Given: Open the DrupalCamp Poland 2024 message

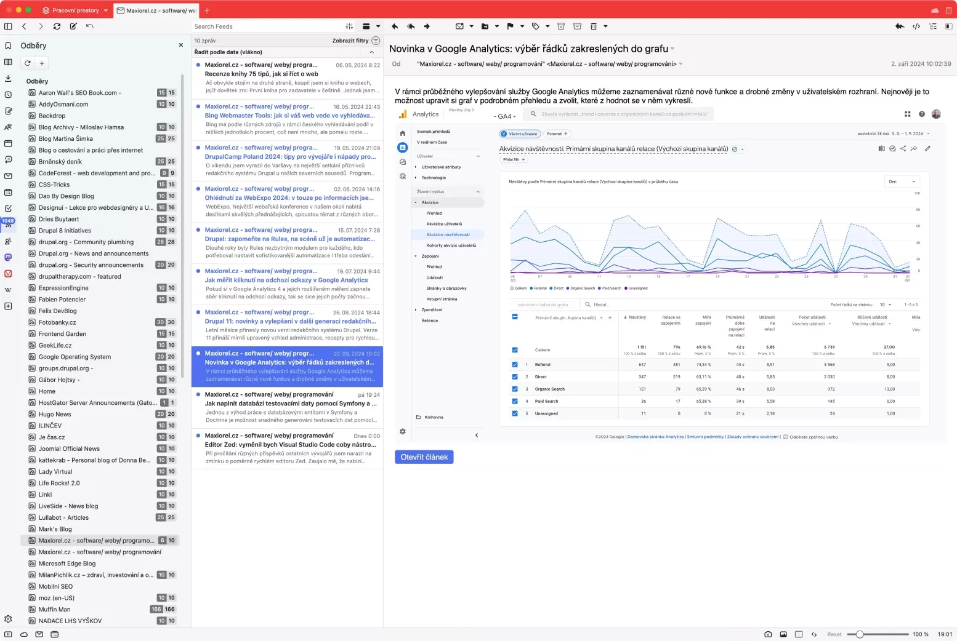Looking at the screenshot, I should point(288,161).
